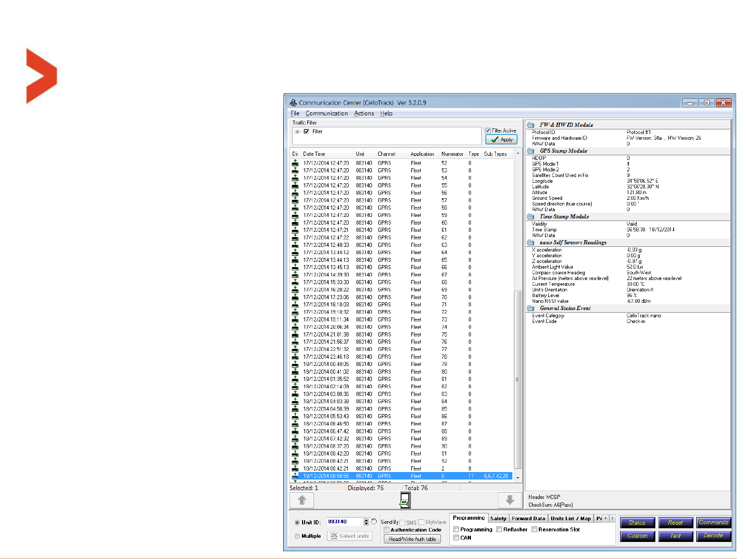The width and height of the screenshot is (746, 559).
Task: Open the Actions menu
Action: (364, 113)
